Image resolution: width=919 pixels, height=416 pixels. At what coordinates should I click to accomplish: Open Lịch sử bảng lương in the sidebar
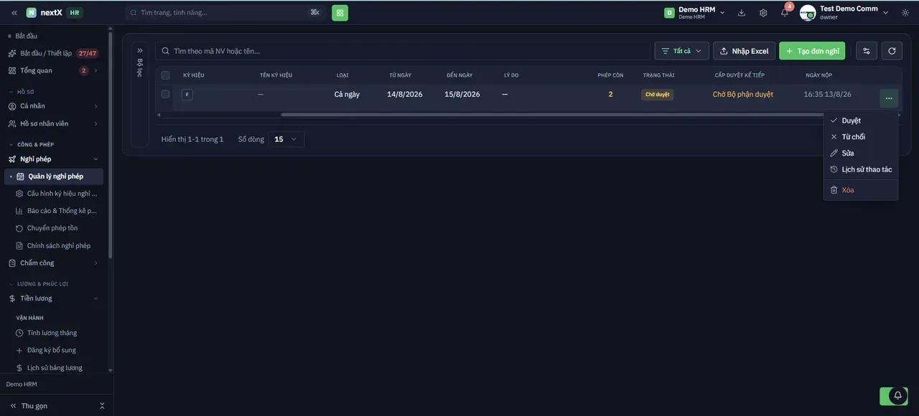(55, 367)
